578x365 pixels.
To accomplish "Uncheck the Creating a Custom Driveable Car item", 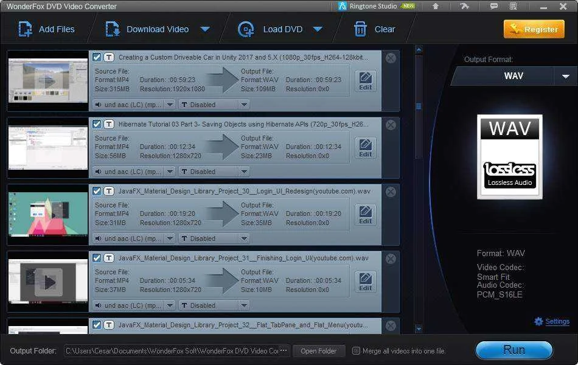I will pos(97,57).
